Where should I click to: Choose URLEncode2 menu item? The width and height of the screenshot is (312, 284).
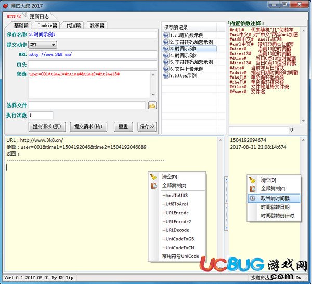pos(176,222)
